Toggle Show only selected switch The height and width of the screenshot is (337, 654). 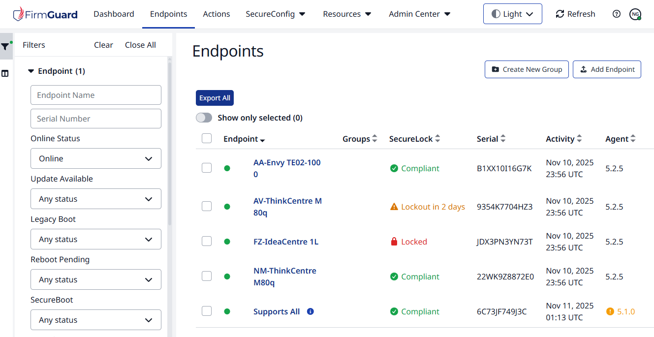[204, 118]
